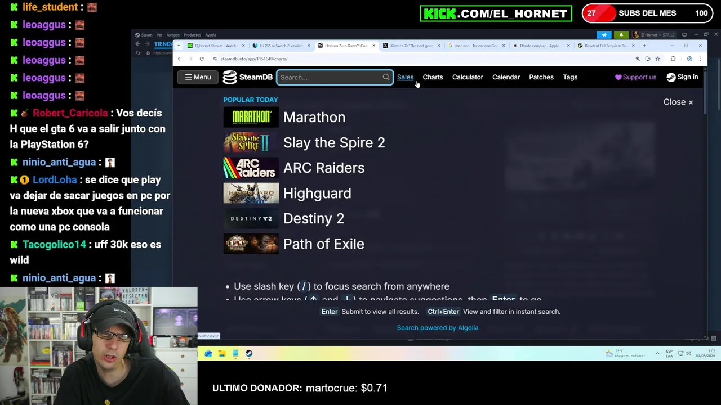Open the Patches link
This screenshot has height=405, width=721.
[541, 77]
